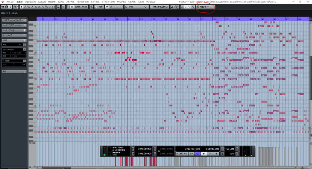Click the Q iterative quantize icon
This screenshot has height=169, width=312.
point(126,7)
